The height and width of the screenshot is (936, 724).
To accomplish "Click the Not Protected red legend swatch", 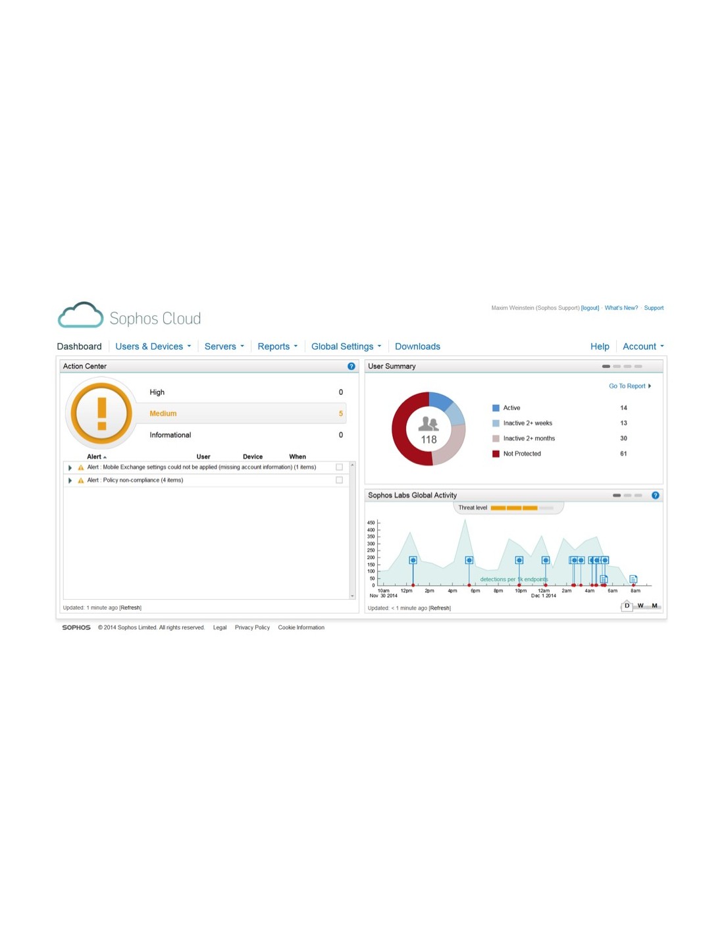I will point(496,454).
